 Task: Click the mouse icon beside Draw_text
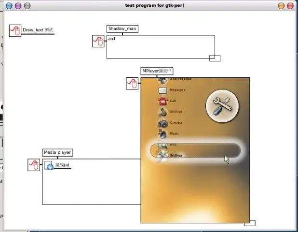point(15,30)
